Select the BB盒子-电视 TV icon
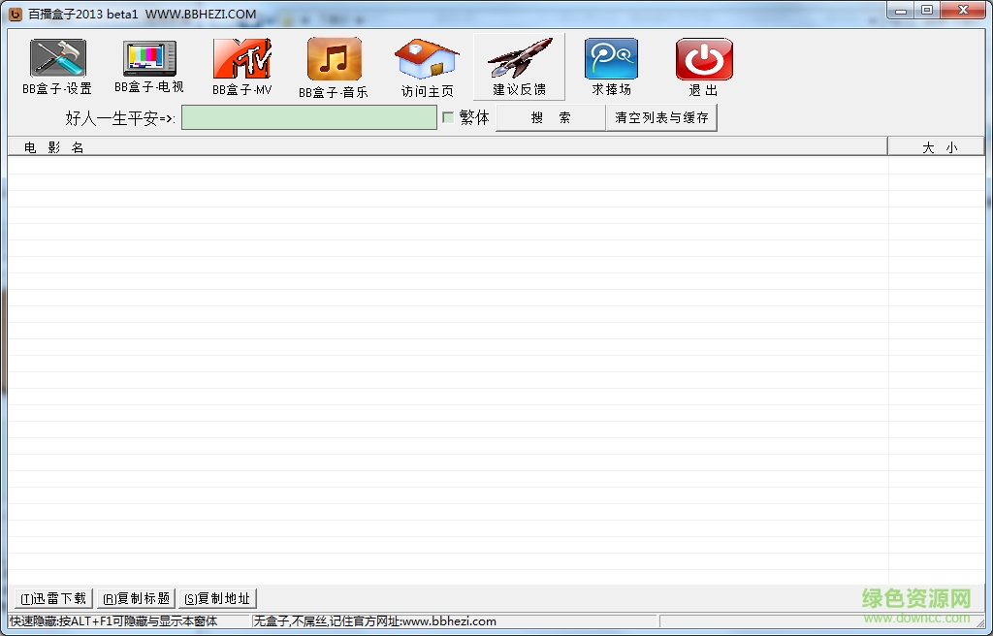Viewport: 993px width, 636px height. (x=147, y=66)
